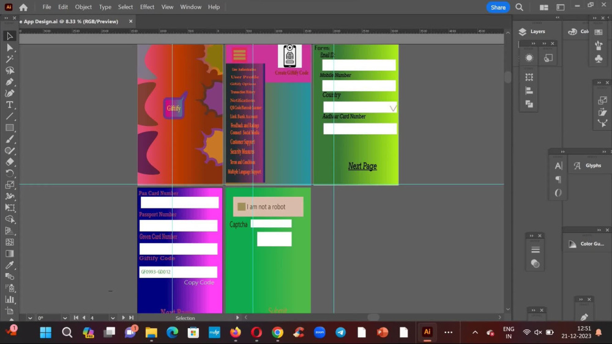Open the Transparency panel icon
The width and height of the screenshot is (612, 344).
click(535, 264)
